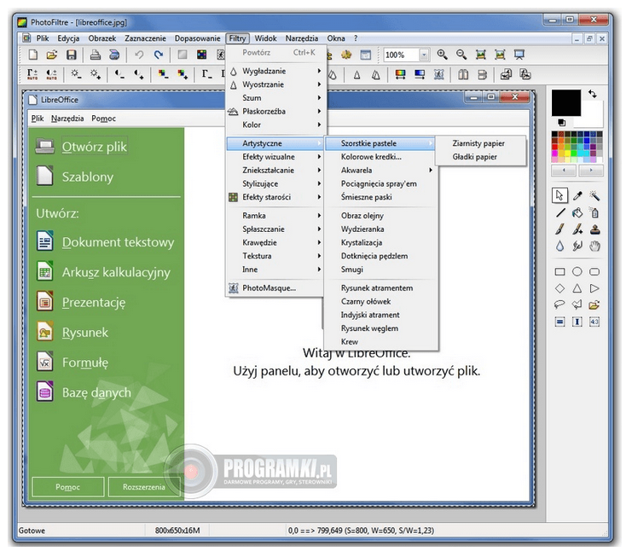Click the Save floppy disk icon
The image size is (626, 551).
point(72,55)
